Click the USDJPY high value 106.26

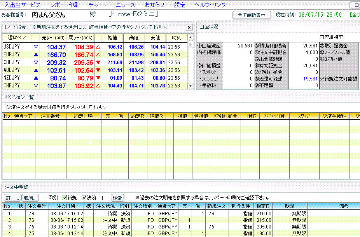click(x=136, y=47)
